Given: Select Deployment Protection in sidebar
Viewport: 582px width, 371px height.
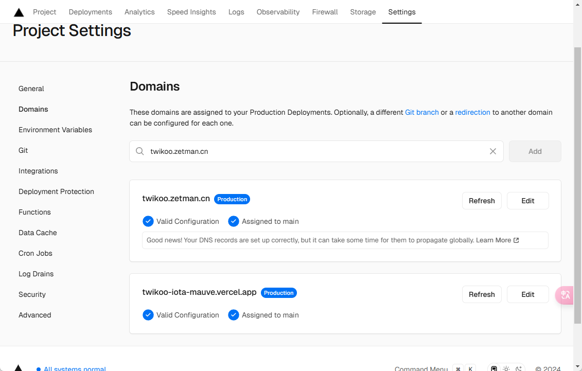Looking at the screenshot, I should click(x=56, y=191).
